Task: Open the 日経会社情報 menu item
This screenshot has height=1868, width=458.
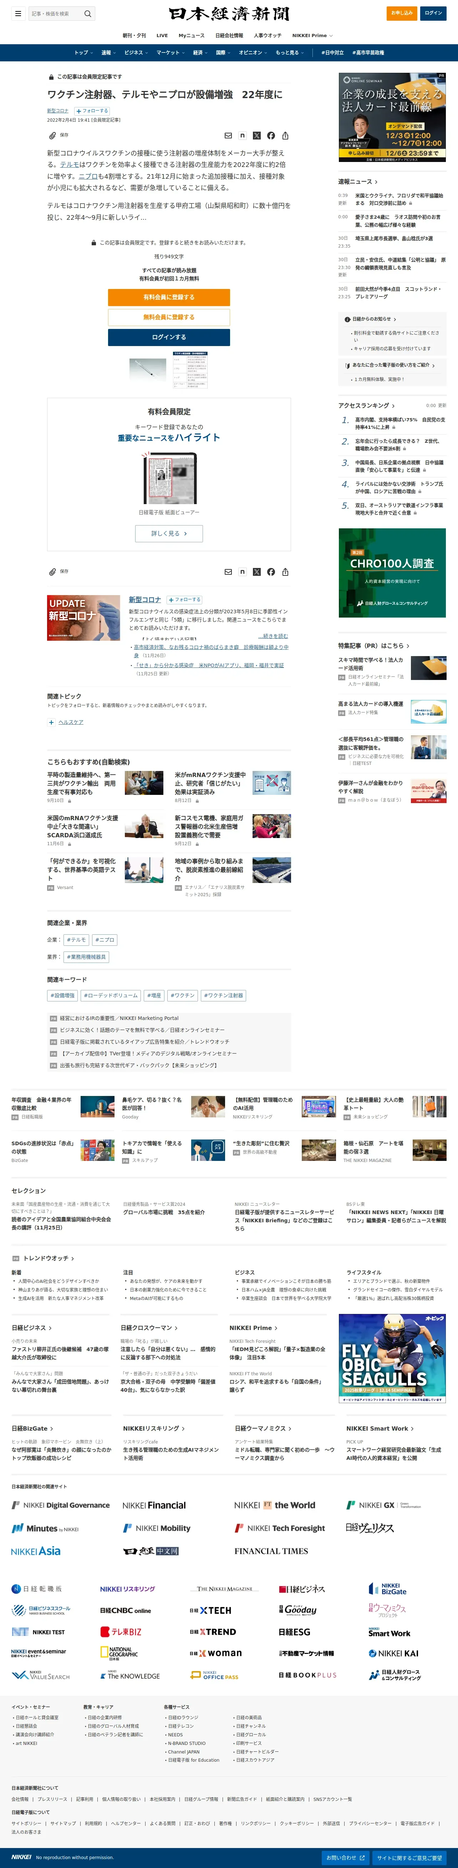Action: tap(229, 36)
